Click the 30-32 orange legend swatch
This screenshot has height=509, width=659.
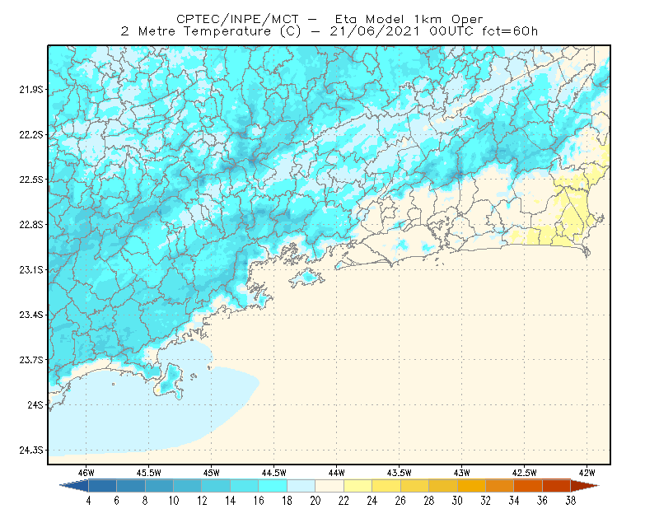point(471,486)
